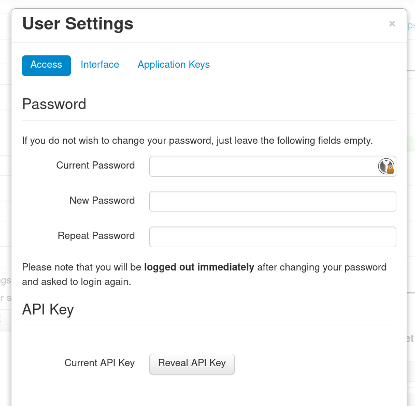The width and height of the screenshot is (415, 406).
Task: Click inside the New Password field
Action: 273,201
